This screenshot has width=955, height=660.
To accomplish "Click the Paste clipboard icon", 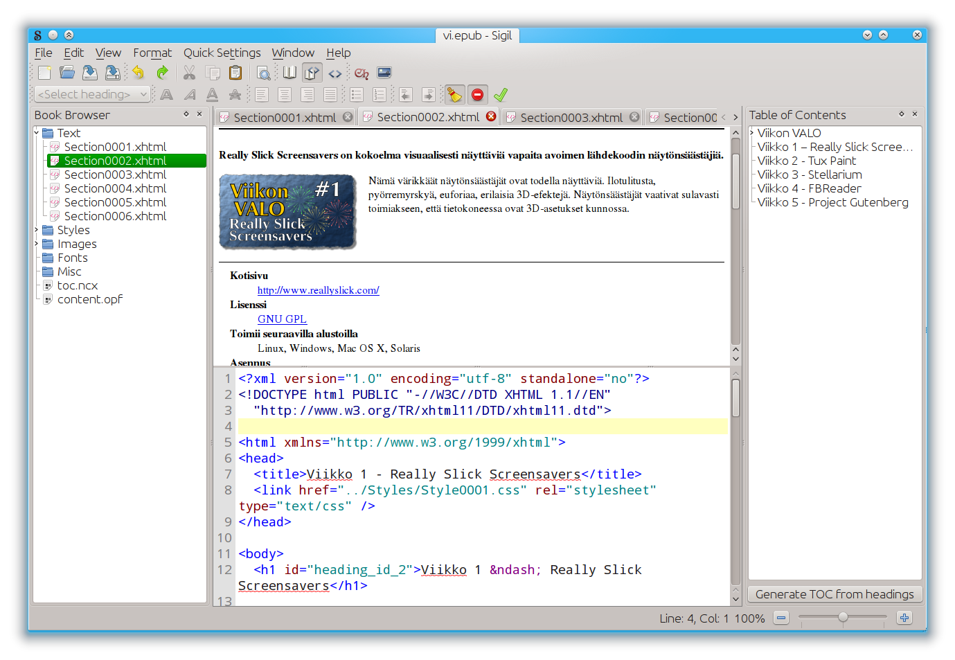I will point(235,73).
